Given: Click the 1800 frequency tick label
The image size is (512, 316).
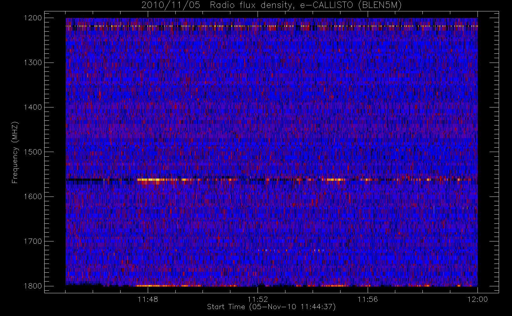Looking at the screenshot, I should [33, 286].
